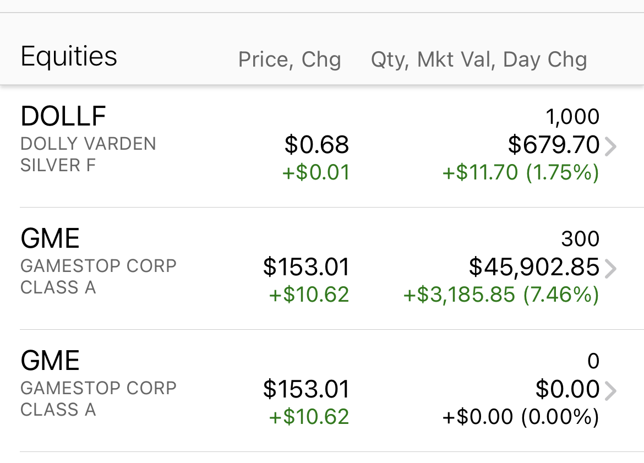Open DOLLF position details chevron
Image resolution: width=644 pixels, height=463 pixels.
click(611, 146)
